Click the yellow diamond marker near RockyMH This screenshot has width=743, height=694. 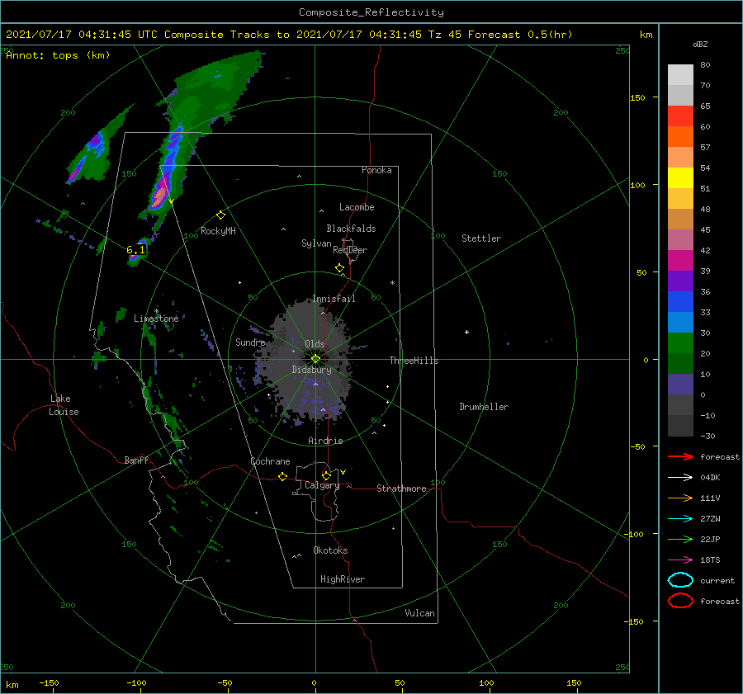click(x=220, y=215)
